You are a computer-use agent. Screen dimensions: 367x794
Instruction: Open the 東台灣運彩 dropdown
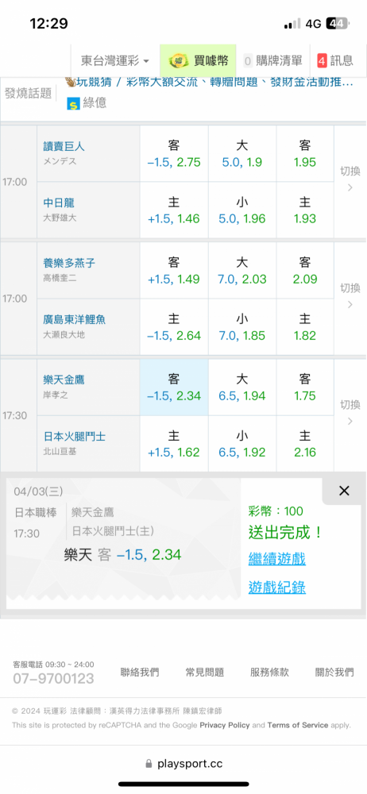click(x=115, y=61)
